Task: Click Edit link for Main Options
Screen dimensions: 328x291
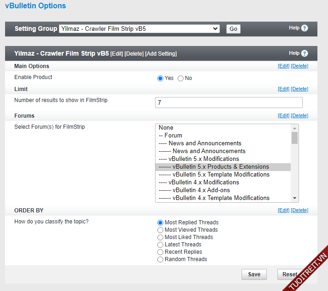Action: point(283,66)
